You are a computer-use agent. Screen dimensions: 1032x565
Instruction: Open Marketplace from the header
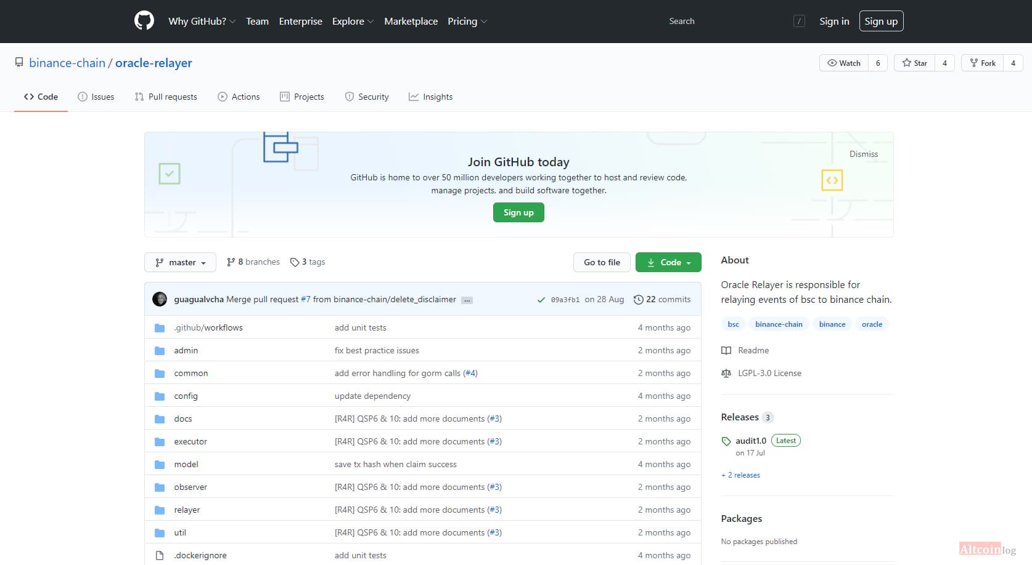tap(411, 21)
